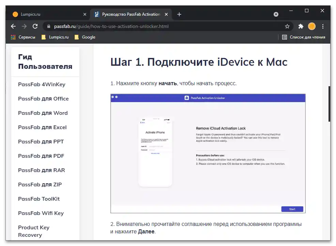Open Product Key Recovery link
The width and height of the screenshot is (336, 246).
pos(34,231)
